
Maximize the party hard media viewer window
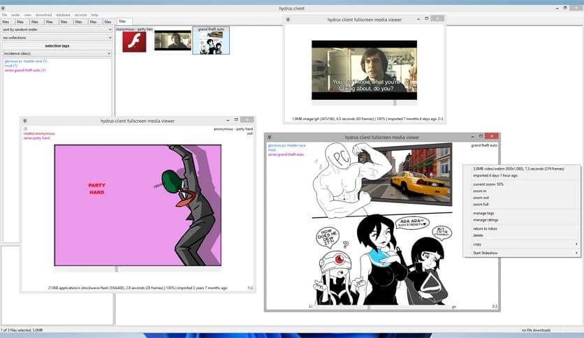[236, 120]
